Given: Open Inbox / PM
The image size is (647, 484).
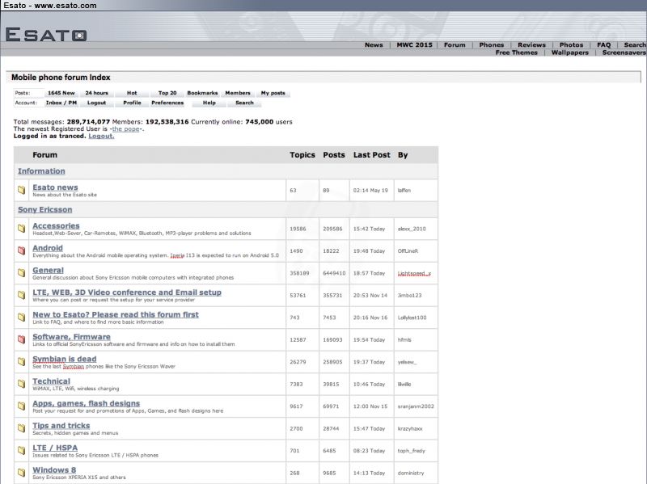Looking at the screenshot, I should 61,103.
